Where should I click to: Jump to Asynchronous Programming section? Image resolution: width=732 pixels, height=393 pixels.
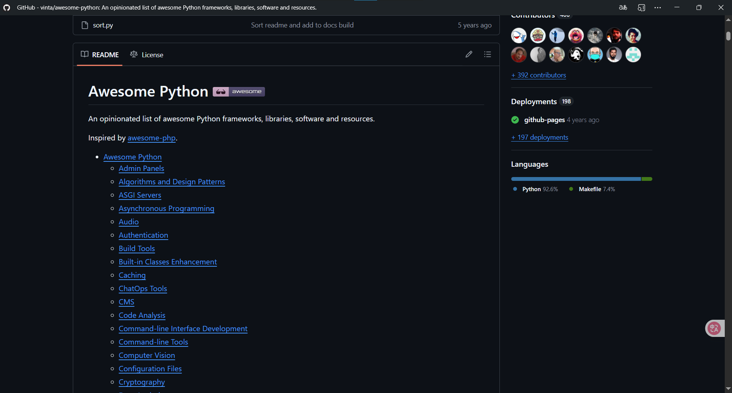167,208
